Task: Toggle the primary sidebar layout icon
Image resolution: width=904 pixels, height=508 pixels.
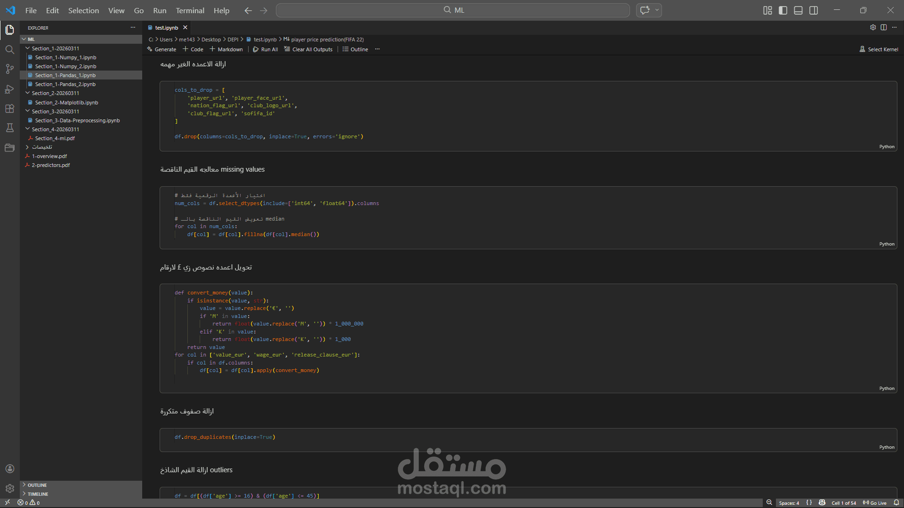Action: pyautogui.click(x=783, y=10)
